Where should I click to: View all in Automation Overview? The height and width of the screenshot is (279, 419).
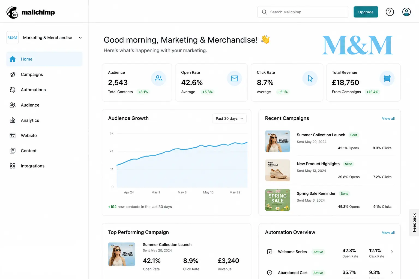point(388,232)
